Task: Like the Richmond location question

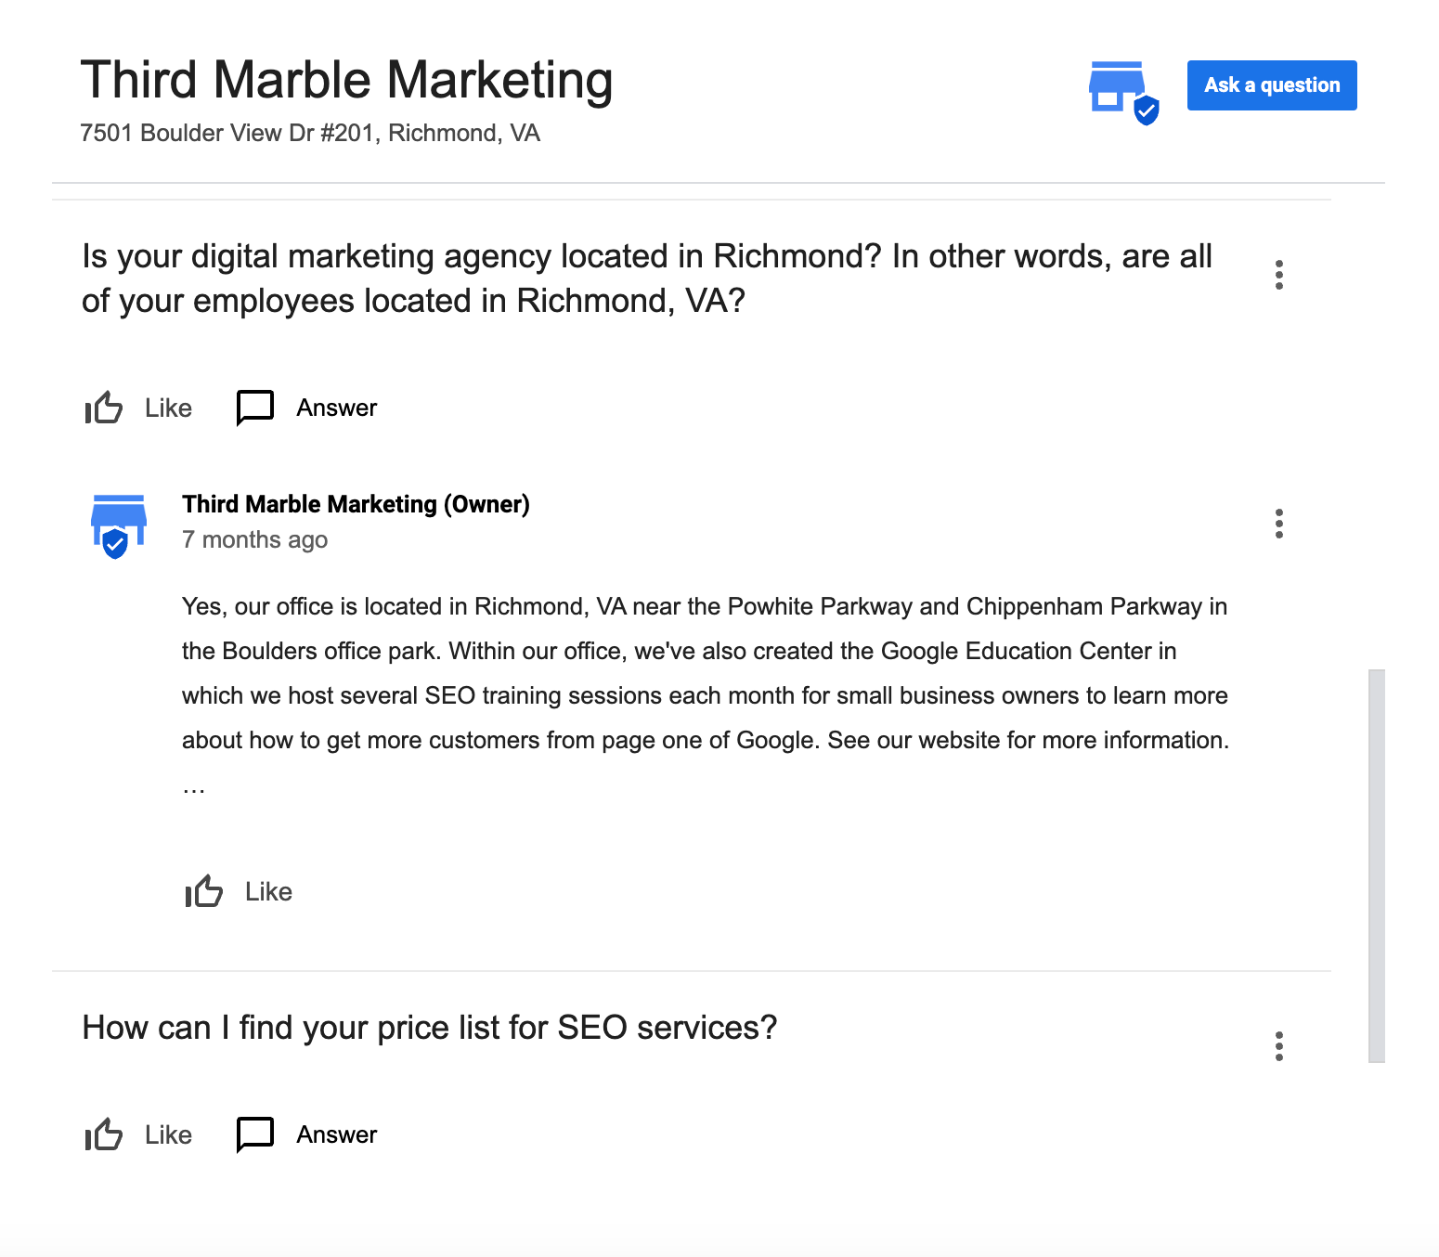Action: tap(138, 408)
